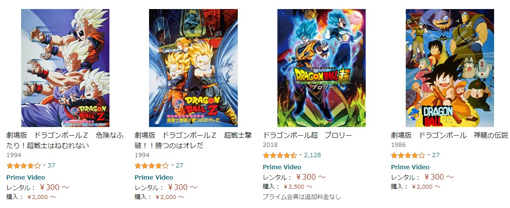
Task: Click the title 劇場版 ドラゴンボールZ 危険なふたり
Action: point(65,140)
